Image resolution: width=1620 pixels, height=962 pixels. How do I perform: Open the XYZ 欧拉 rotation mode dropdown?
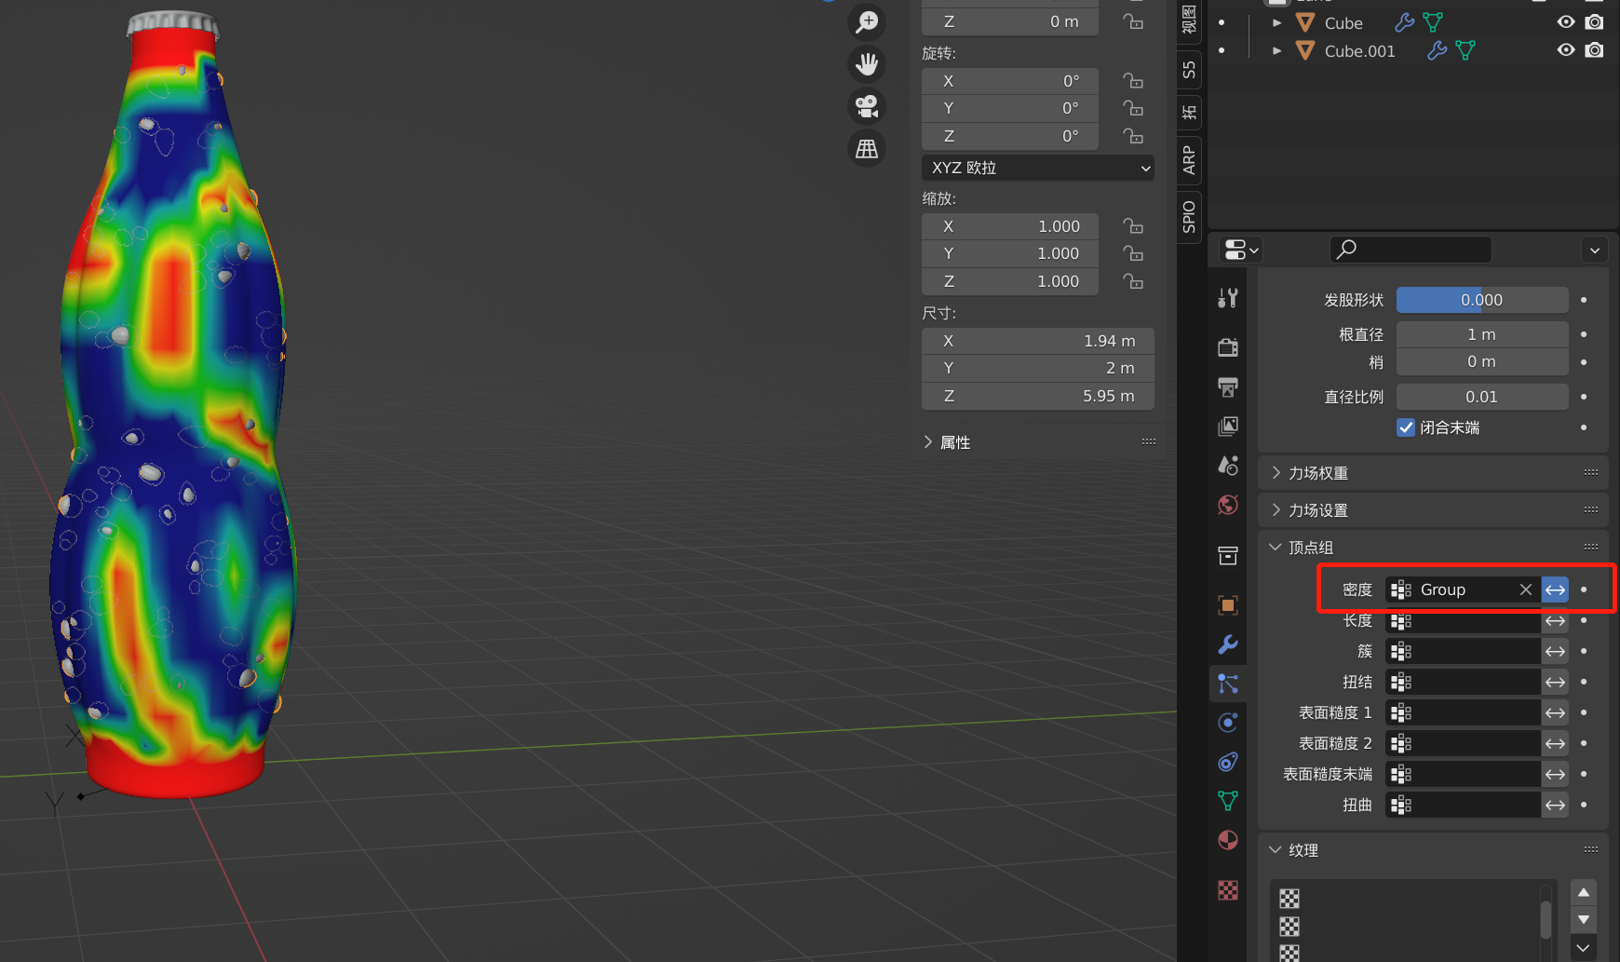click(1038, 168)
